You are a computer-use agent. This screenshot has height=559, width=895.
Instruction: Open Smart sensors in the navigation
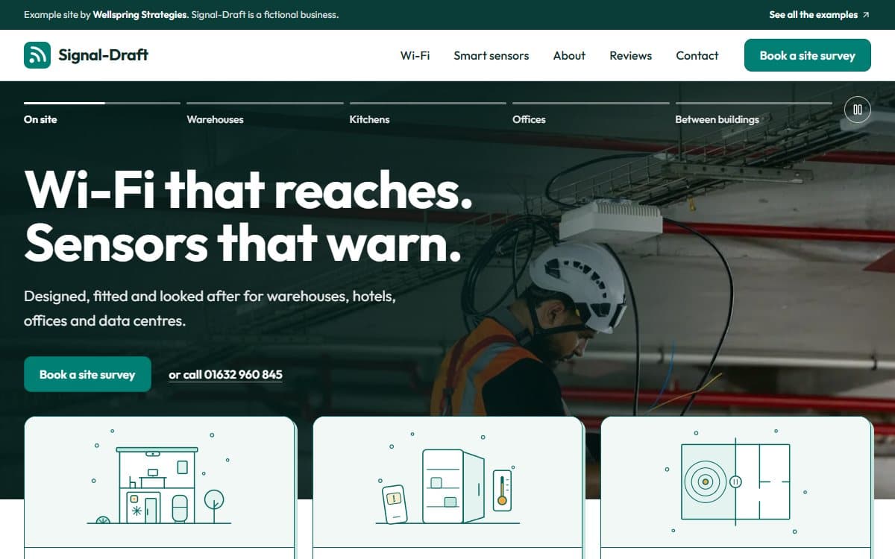492,55
